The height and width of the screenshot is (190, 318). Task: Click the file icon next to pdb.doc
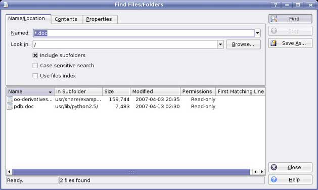(x=10, y=107)
